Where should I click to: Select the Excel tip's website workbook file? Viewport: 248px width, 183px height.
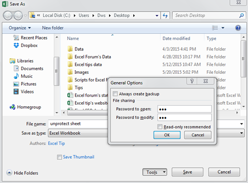pos(87,103)
